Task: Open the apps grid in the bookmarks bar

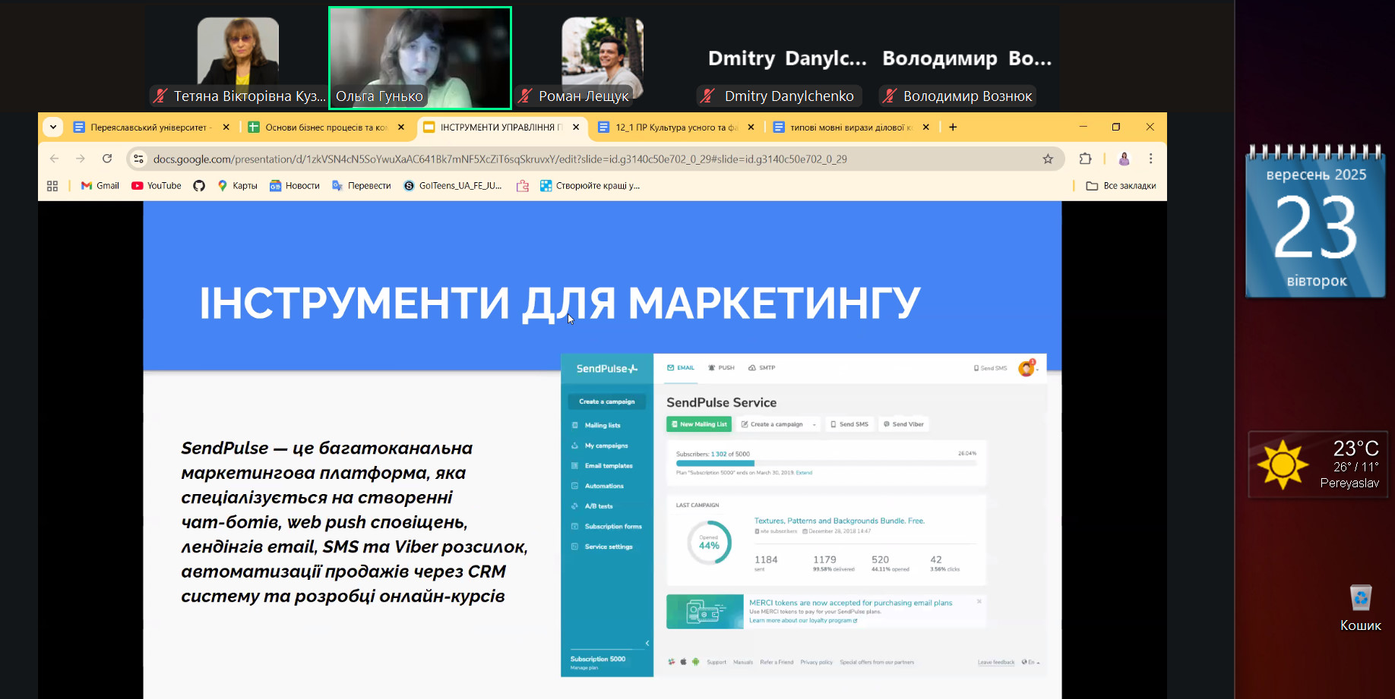Action: point(52,186)
